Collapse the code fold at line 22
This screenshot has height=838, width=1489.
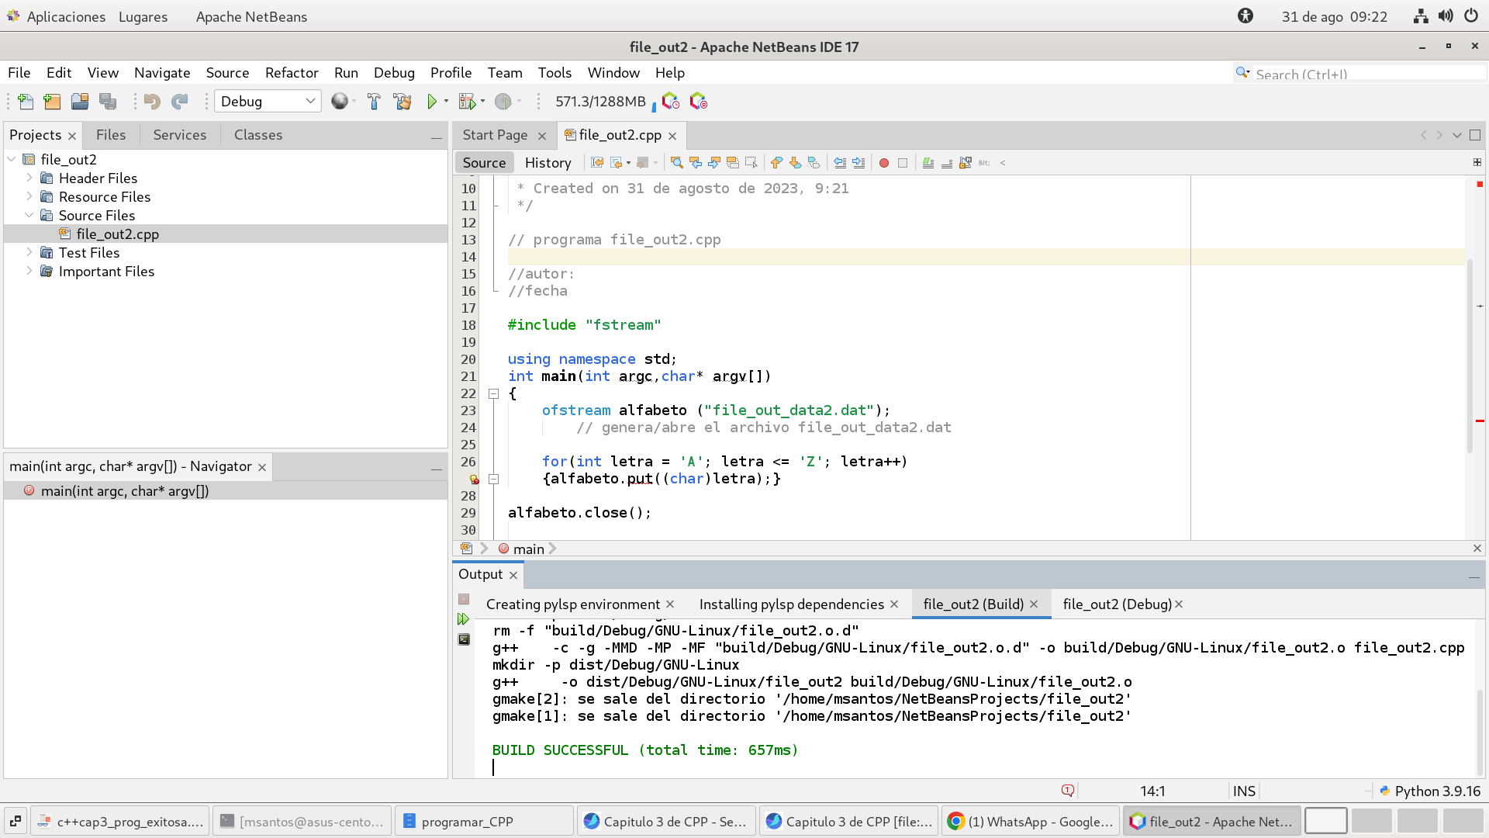[x=493, y=394]
